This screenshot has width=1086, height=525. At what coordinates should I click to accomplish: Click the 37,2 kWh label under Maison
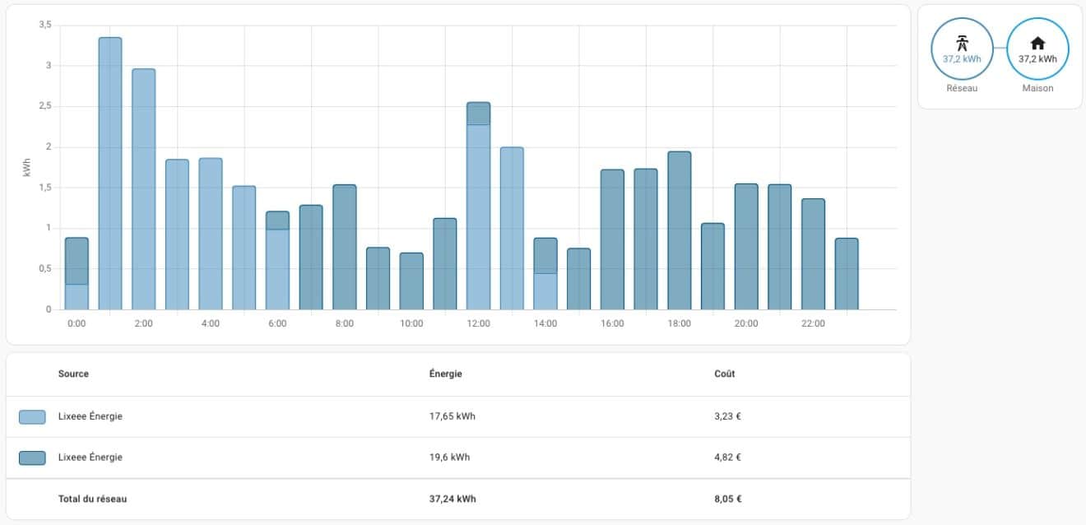click(1037, 58)
